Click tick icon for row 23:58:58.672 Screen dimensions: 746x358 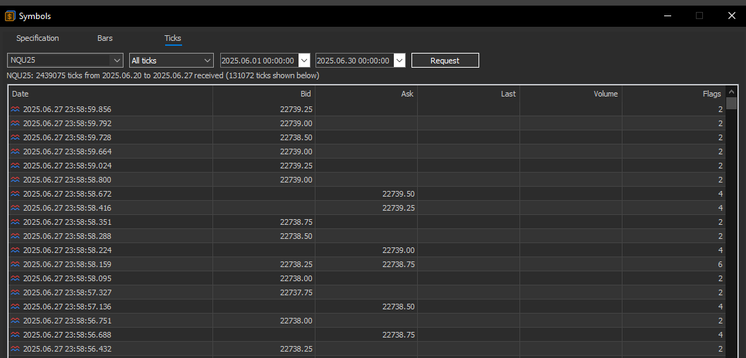click(16, 194)
